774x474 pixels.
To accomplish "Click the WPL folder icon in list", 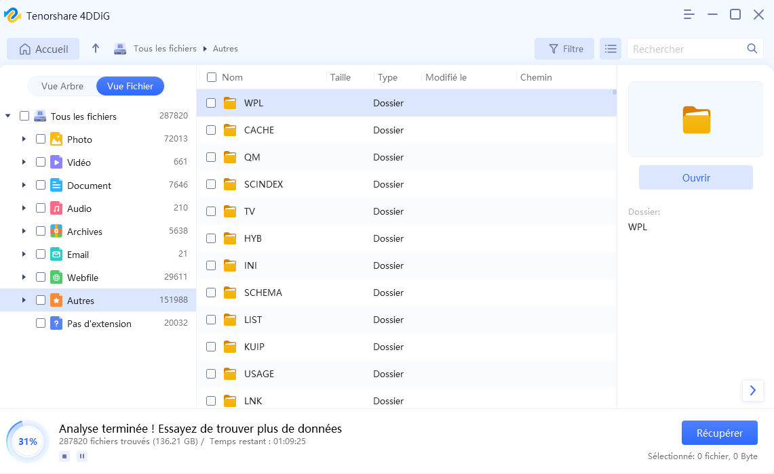I will coord(230,103).
